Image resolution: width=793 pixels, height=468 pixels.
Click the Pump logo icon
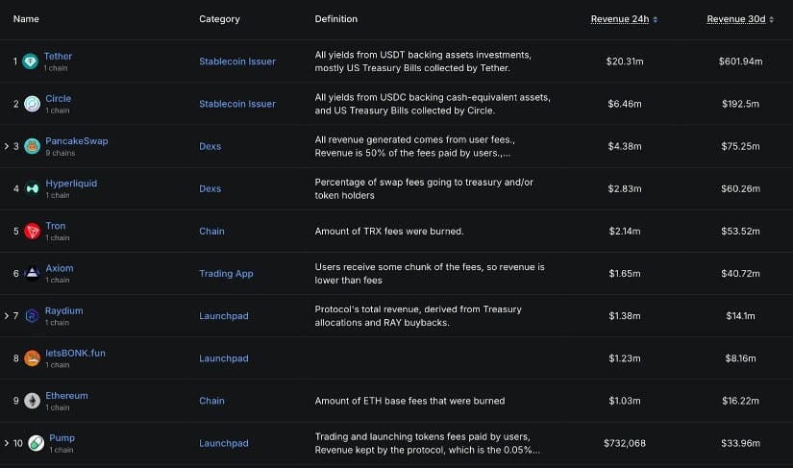point(36,443)
